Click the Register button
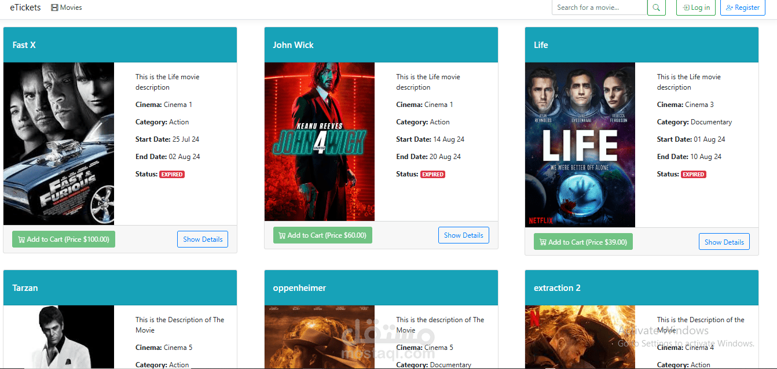Image resolution: width=777 pixels, height=369 pixels. (743, 8)
